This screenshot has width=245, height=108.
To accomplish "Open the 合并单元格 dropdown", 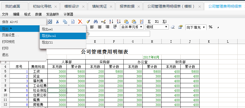I will tap(132, 27).
